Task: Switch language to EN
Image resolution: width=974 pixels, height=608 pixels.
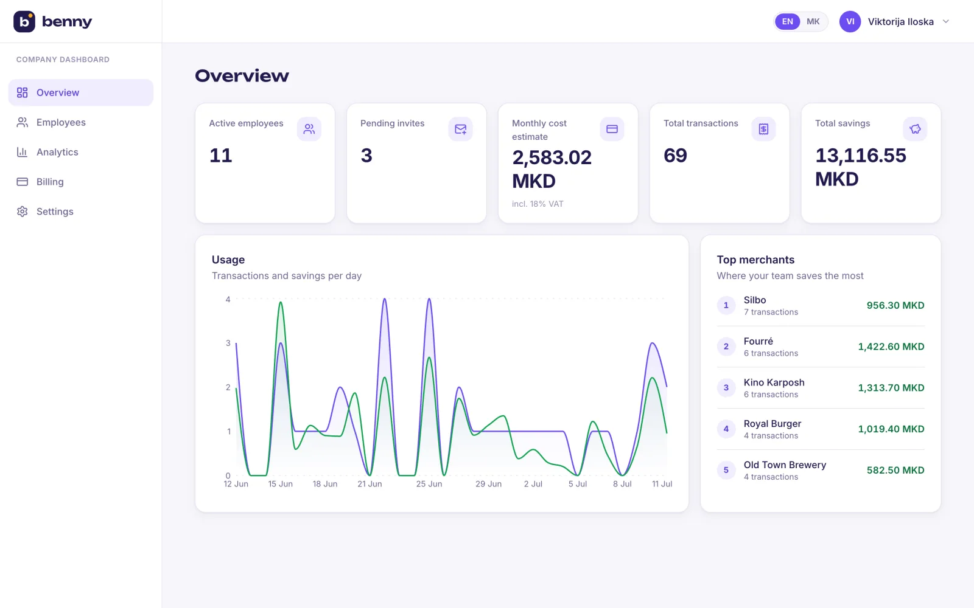Action: pos(788,21)
